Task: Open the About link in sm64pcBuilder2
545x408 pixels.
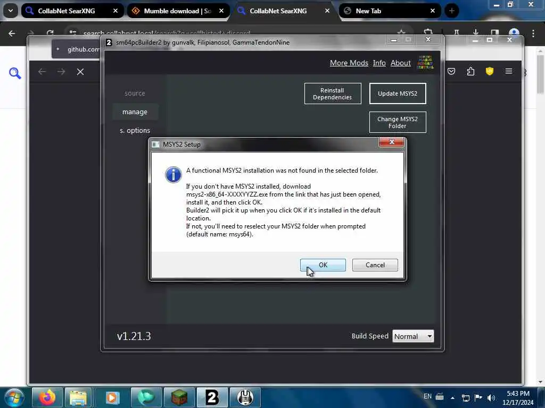Action: 400,63
